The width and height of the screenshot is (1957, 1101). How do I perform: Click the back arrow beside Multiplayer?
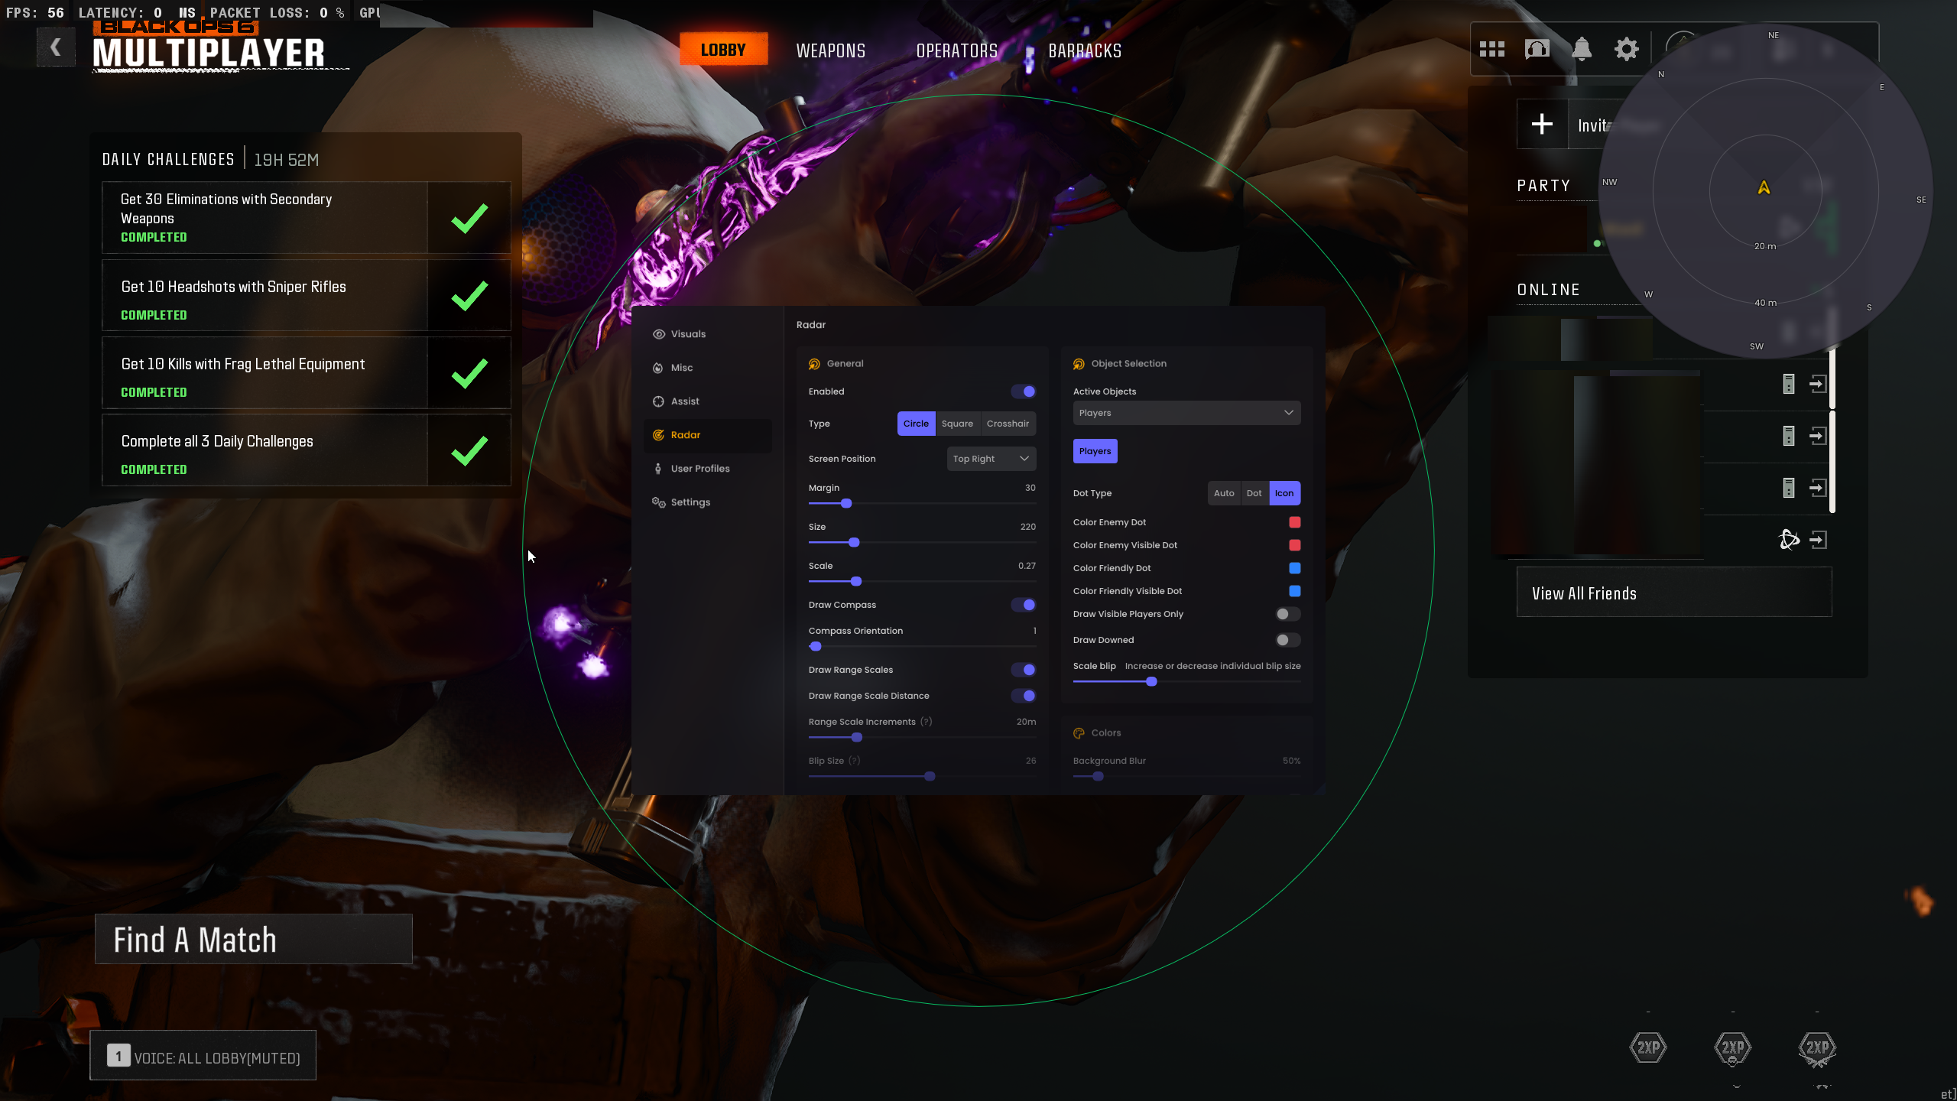(x=56, y=47)
